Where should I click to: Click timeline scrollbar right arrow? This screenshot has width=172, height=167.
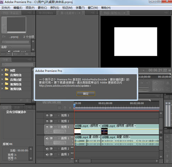(x=157, y=161)
